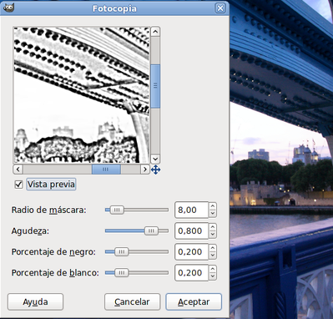
Task: Click the Cancelar button
Action: coord(132,301)
